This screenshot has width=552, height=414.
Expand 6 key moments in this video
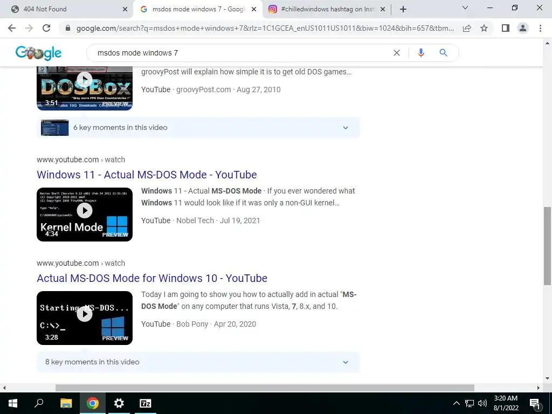point(198,127)
